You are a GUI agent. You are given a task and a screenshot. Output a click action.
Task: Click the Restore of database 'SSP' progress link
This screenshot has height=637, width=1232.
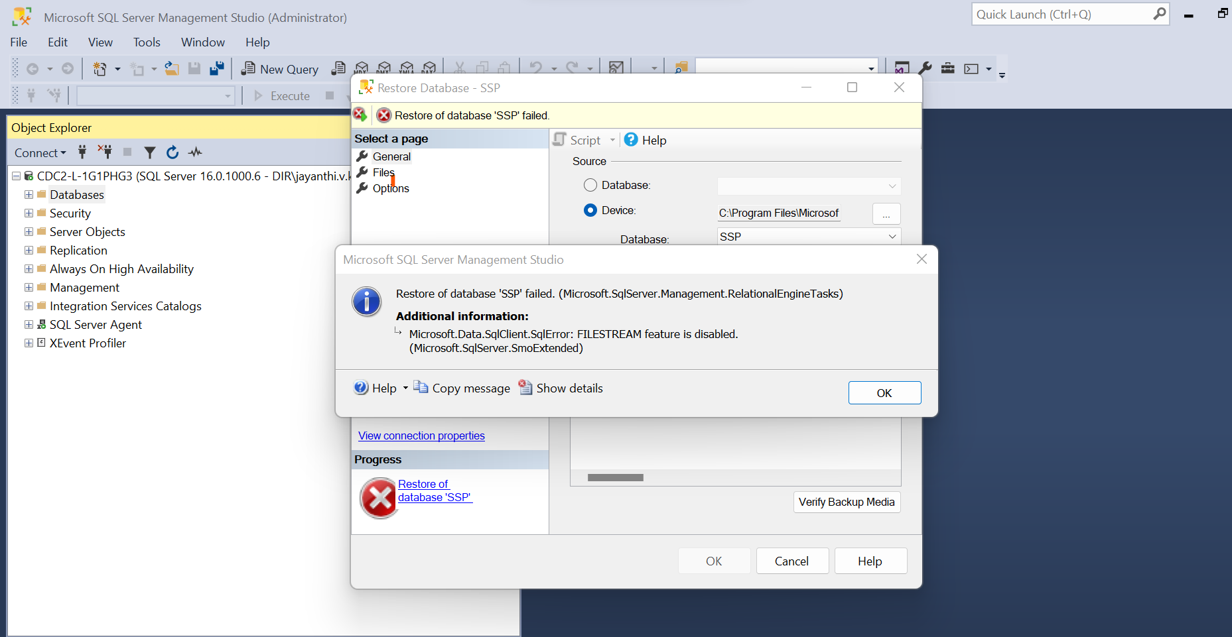[435, 491]
